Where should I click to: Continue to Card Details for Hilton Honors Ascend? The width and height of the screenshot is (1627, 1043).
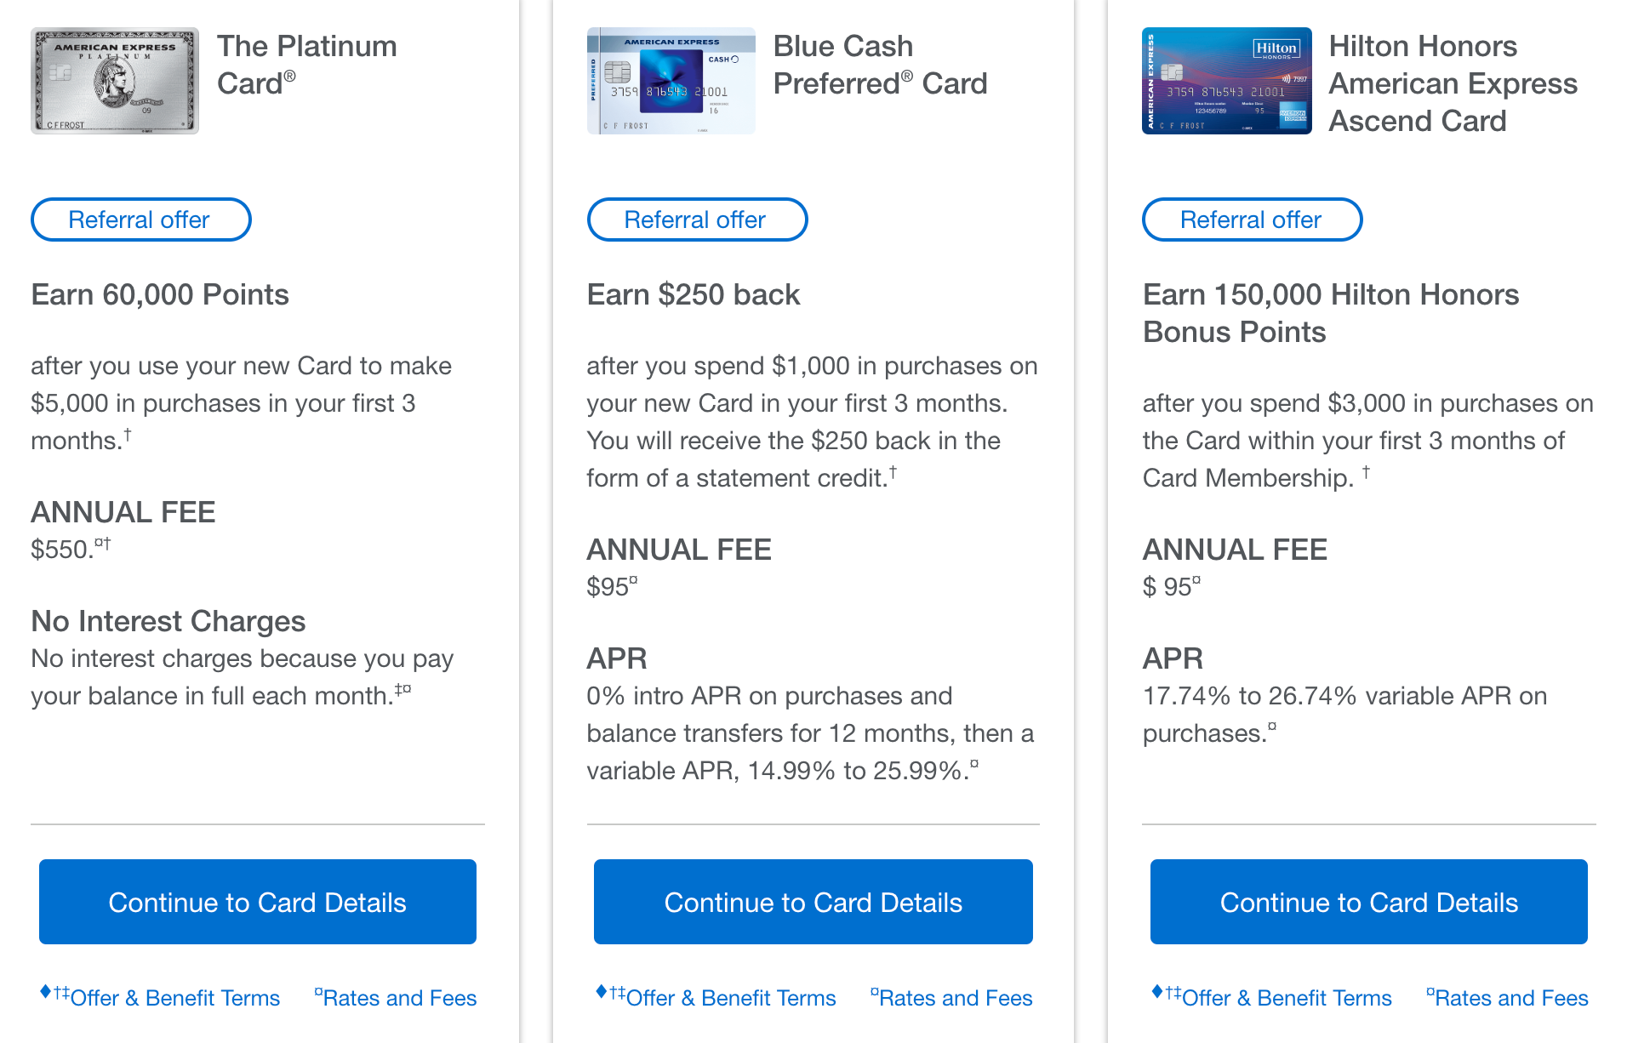pos(1368,902)
